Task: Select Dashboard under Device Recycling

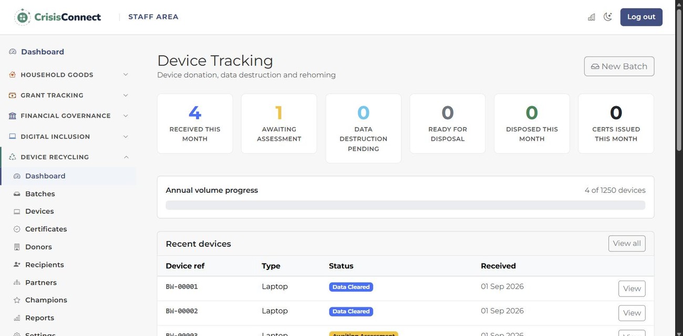Action: 45,176
